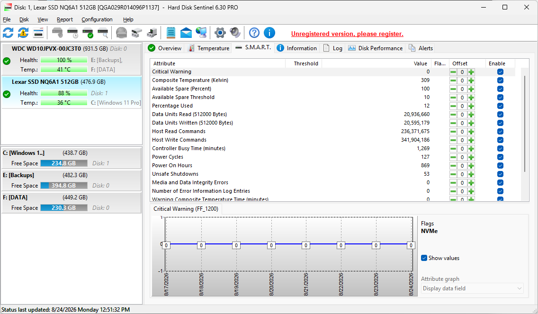Viewport: 538px width, 314px height.
Task: Open the Attribute graph dropdown
Action: coord(472,288)
